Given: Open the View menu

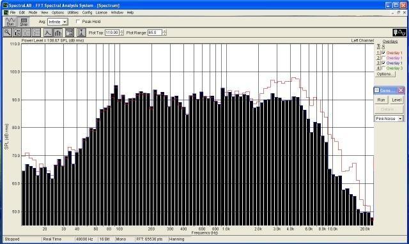Looking at the screenshot, I should click(x=44, y=13).
